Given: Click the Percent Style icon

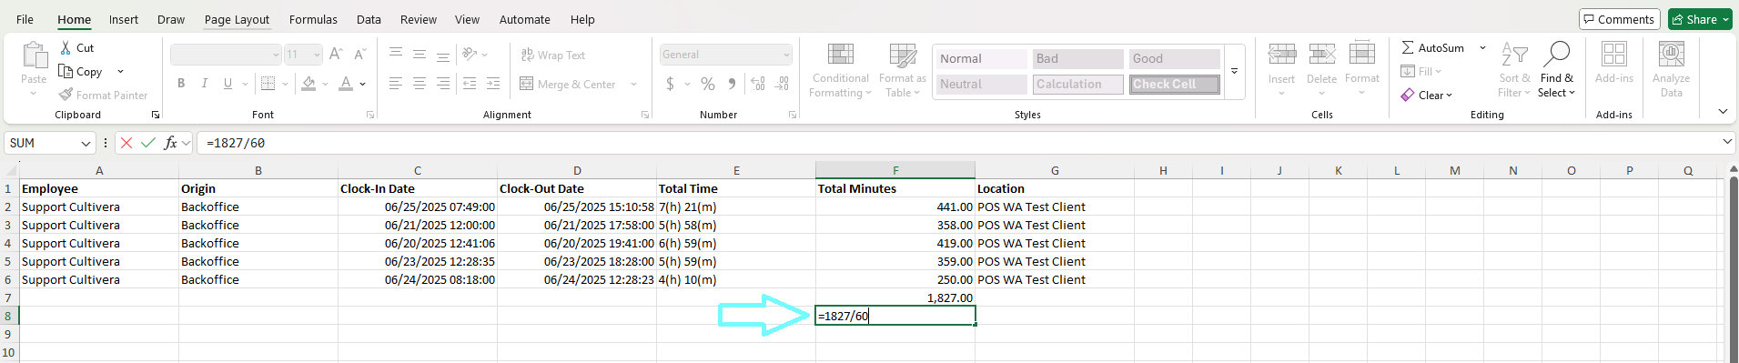Looking at the screenshot, I should tap(708, 84).
